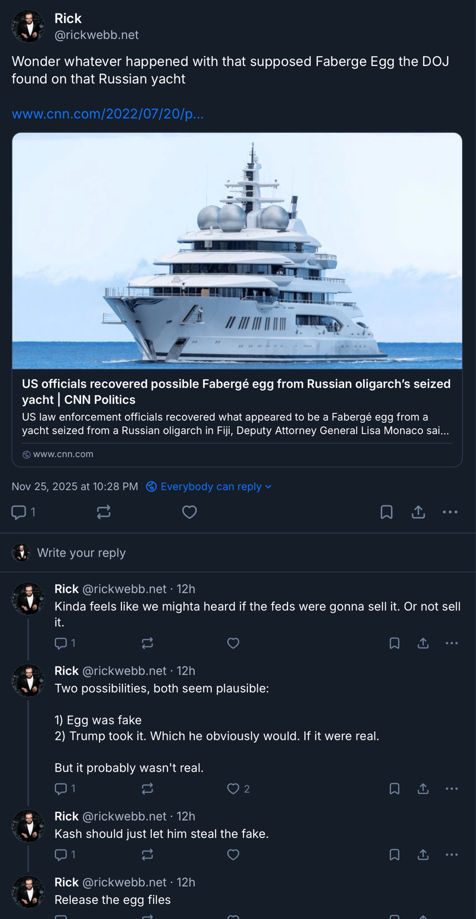The image size is (476, 919).
Task: Share the 'Two possibilities' reply
Action: click(x=423, y=788)
